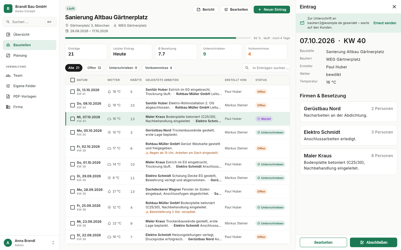This screenshot has height=250, width=401.
Task: Select the Vorkommnisse 4 filter
Action: point(158,68)
